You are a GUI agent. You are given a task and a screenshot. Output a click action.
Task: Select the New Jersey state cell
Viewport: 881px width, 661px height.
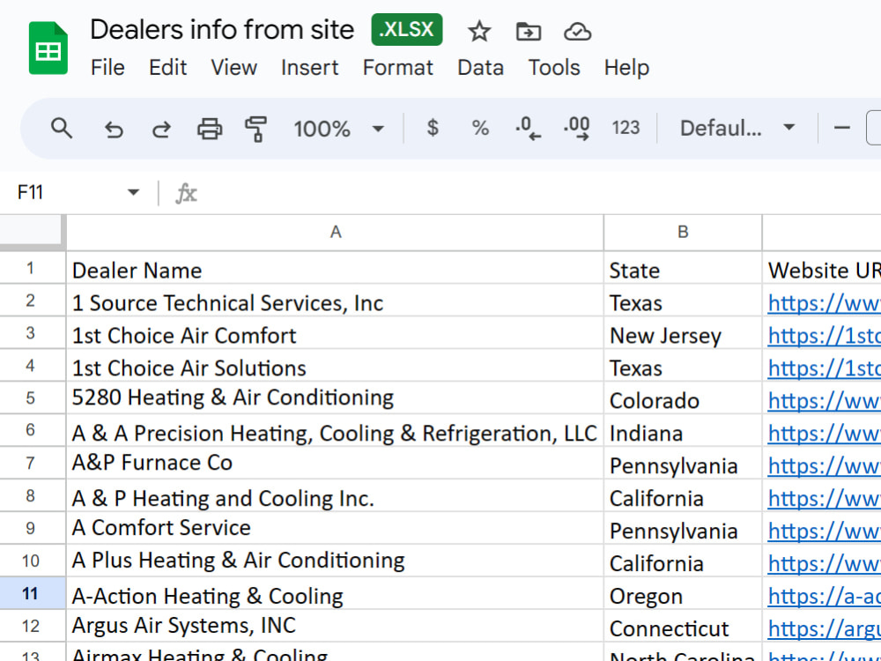pyautogui.click(x=683, y=333)
